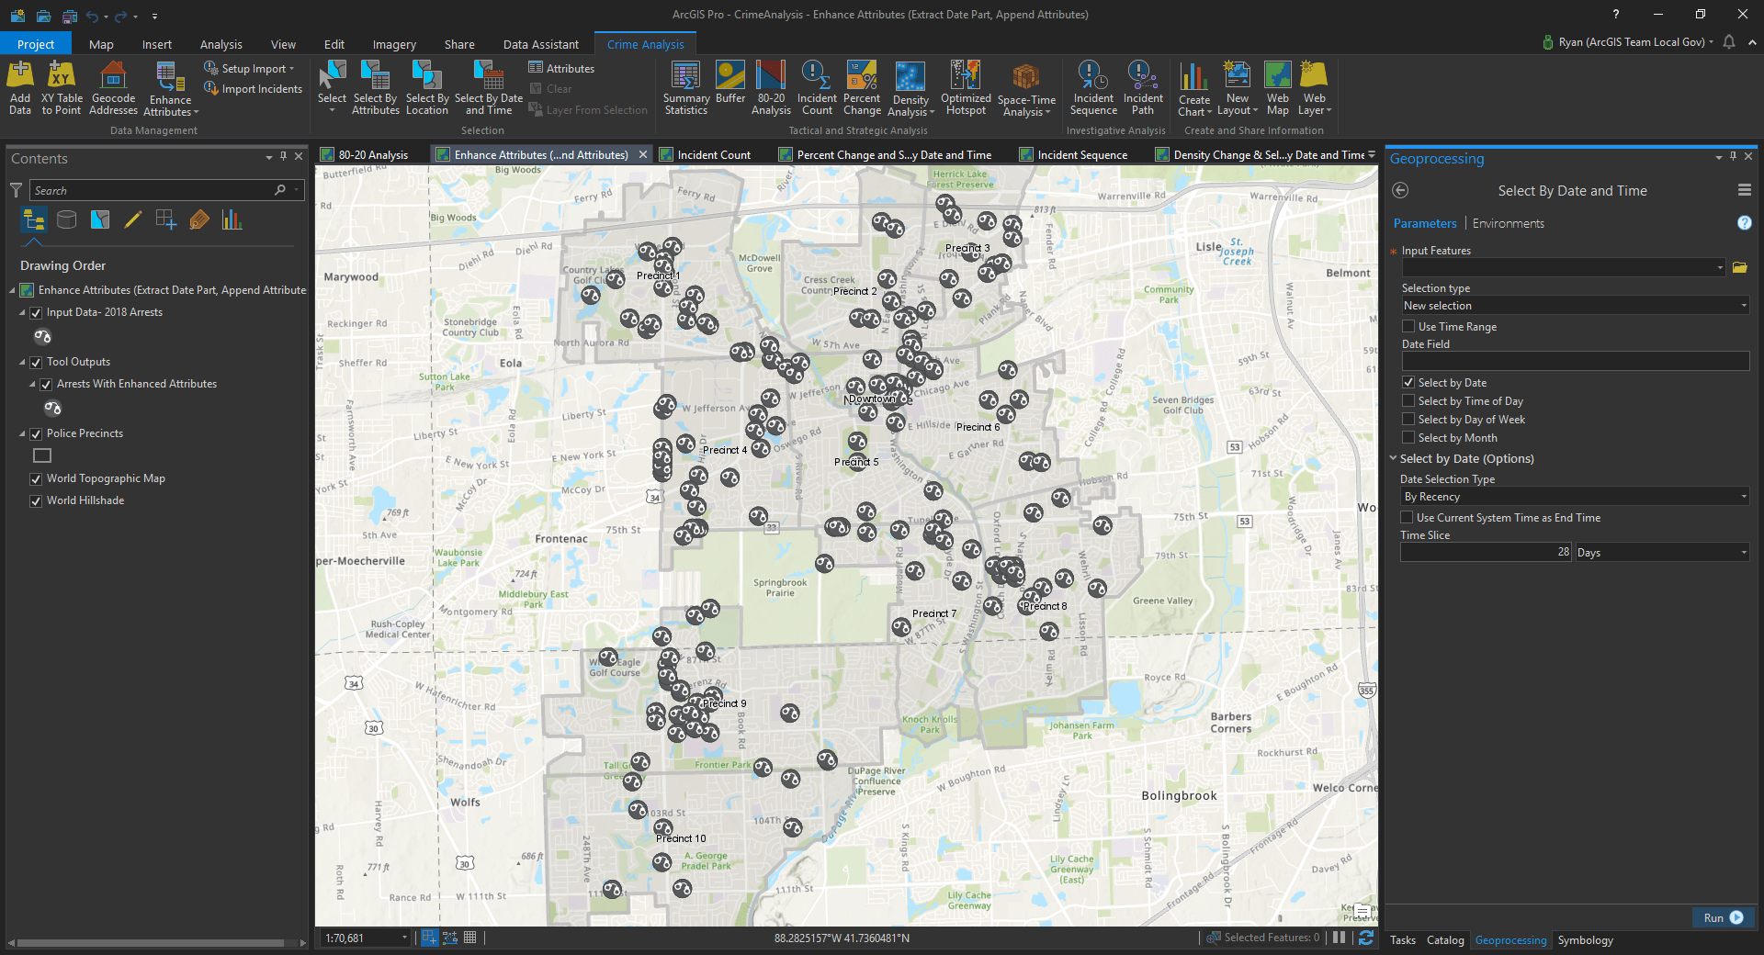This screenshot has height=955, width=1764.
Task: Switch to List By Editing view
Action: 133,219
